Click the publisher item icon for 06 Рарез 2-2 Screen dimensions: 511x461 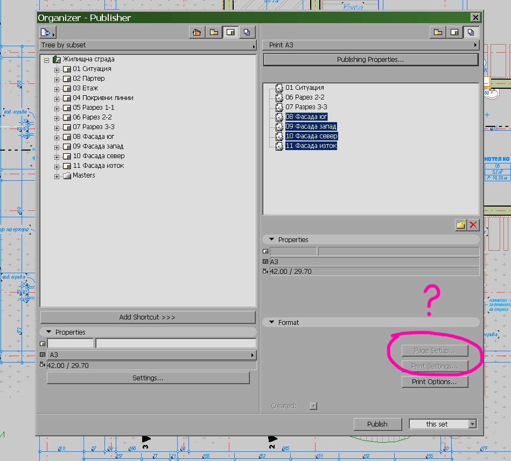(x=279, y=98)
